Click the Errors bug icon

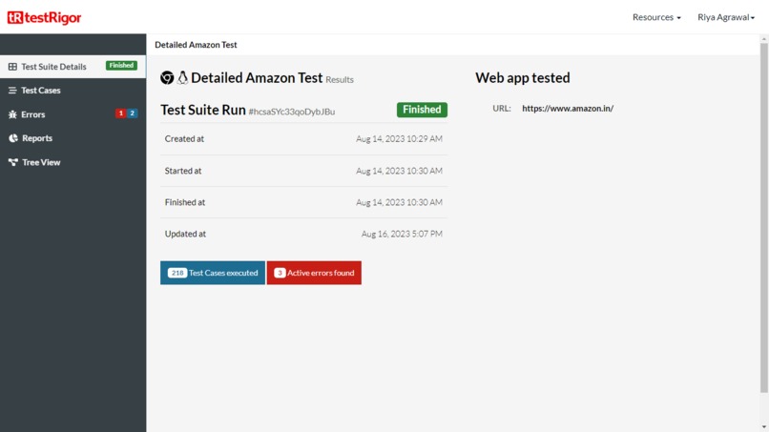(x=12, y=114)
